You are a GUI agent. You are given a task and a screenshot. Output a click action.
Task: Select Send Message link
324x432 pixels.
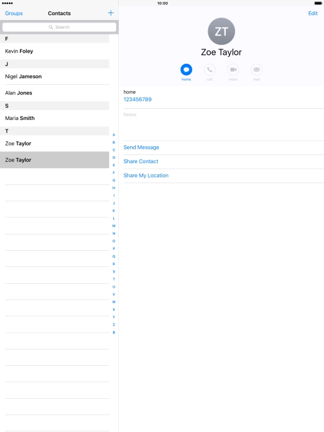tap(141, 148)
